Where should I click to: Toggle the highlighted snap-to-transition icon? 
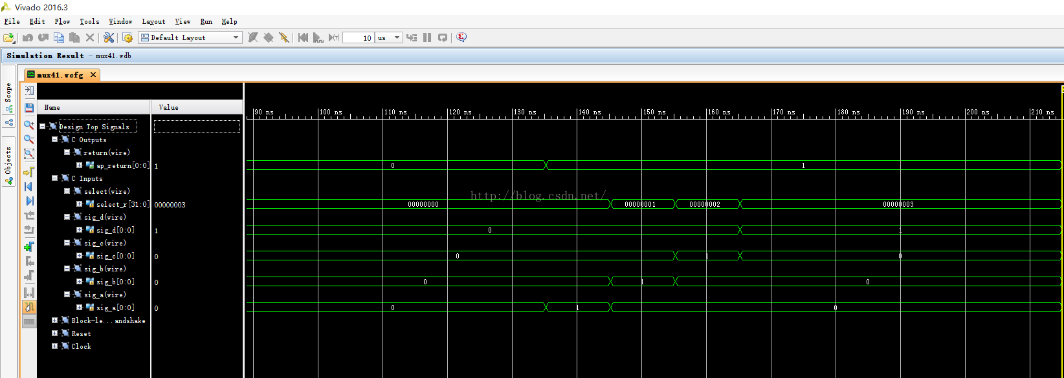[29, 307]
